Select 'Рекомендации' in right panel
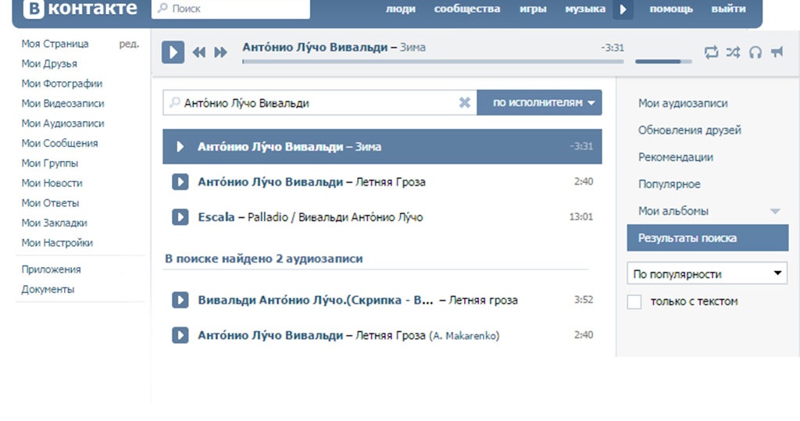The height and width of the screenshot is (421, 800). coord(676,157)
